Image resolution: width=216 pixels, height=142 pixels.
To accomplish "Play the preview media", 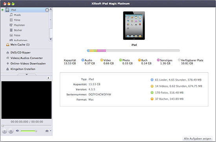I will click(x=5, y=131).
